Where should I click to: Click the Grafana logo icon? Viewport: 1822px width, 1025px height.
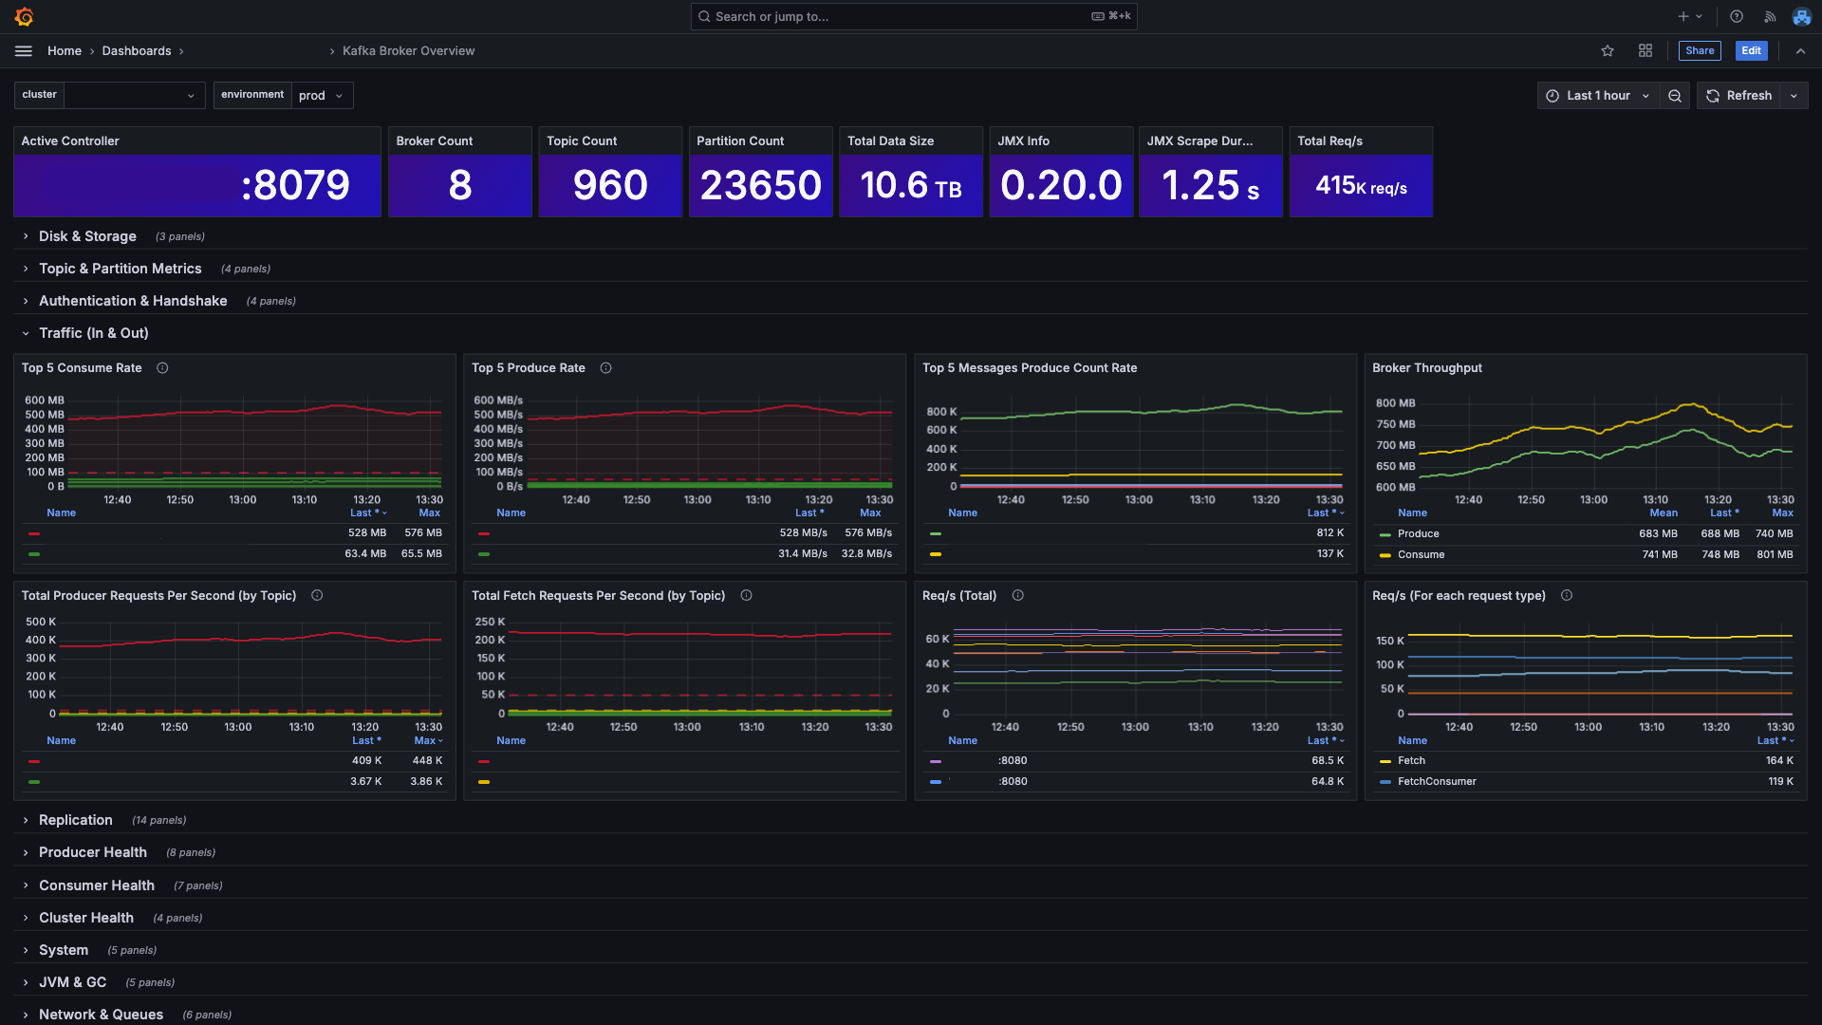click(x=25, y=17)
